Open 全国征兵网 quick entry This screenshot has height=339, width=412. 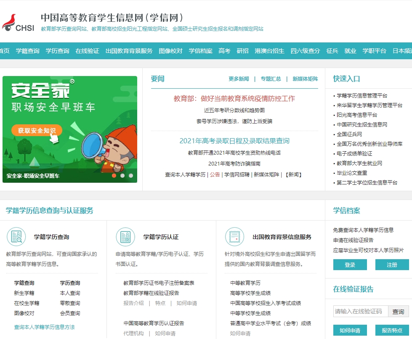click(349, 134)
